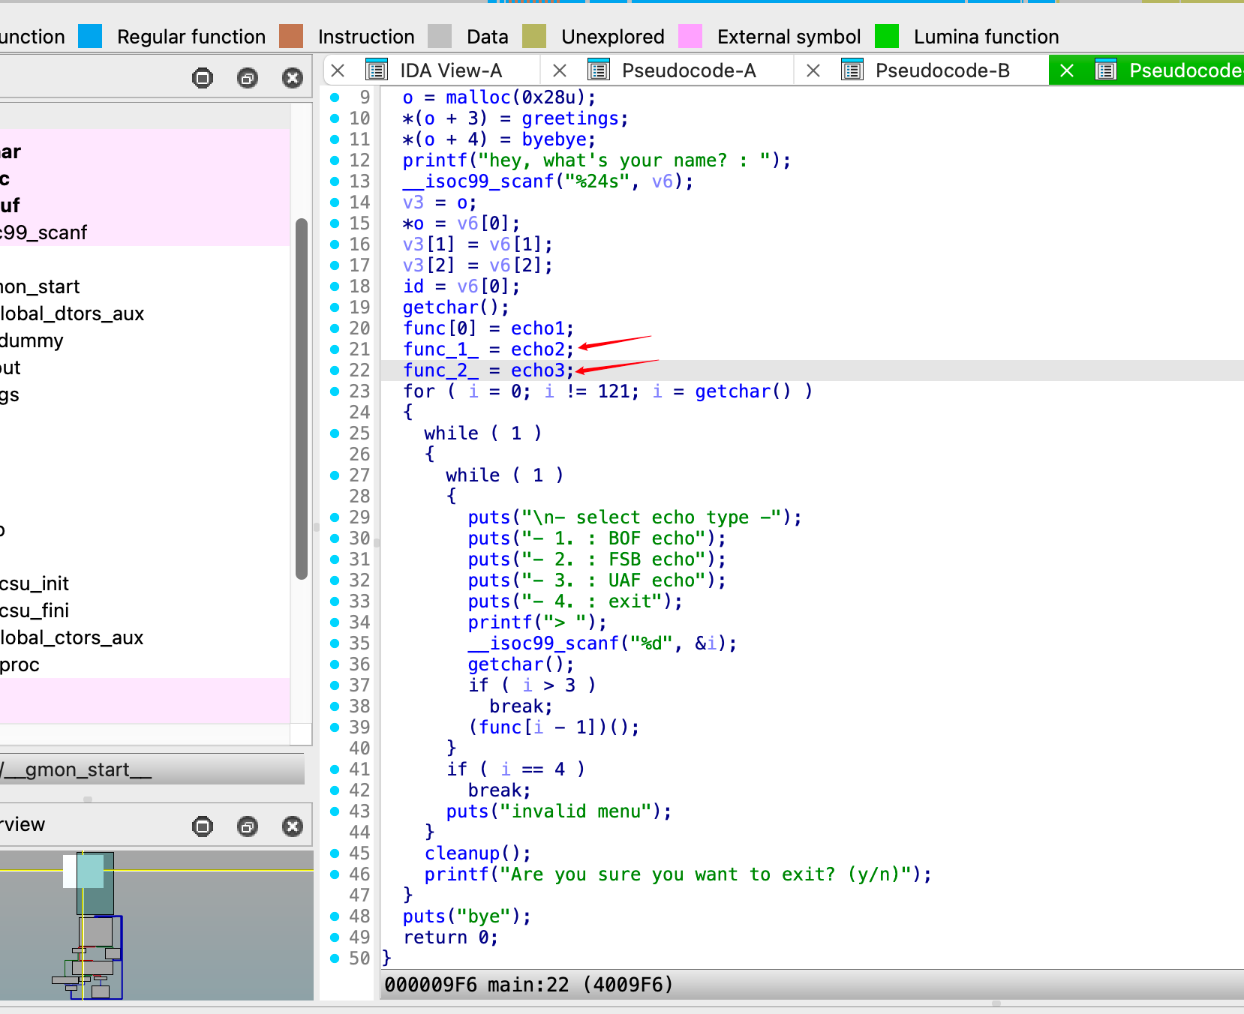The width and height of the screenshot is (1244, 1014).
Task: Click the cleanup function call
Action: 461,853
